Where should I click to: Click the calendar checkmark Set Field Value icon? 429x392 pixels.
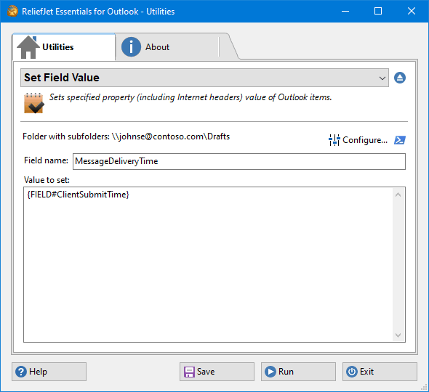(34, 103)
